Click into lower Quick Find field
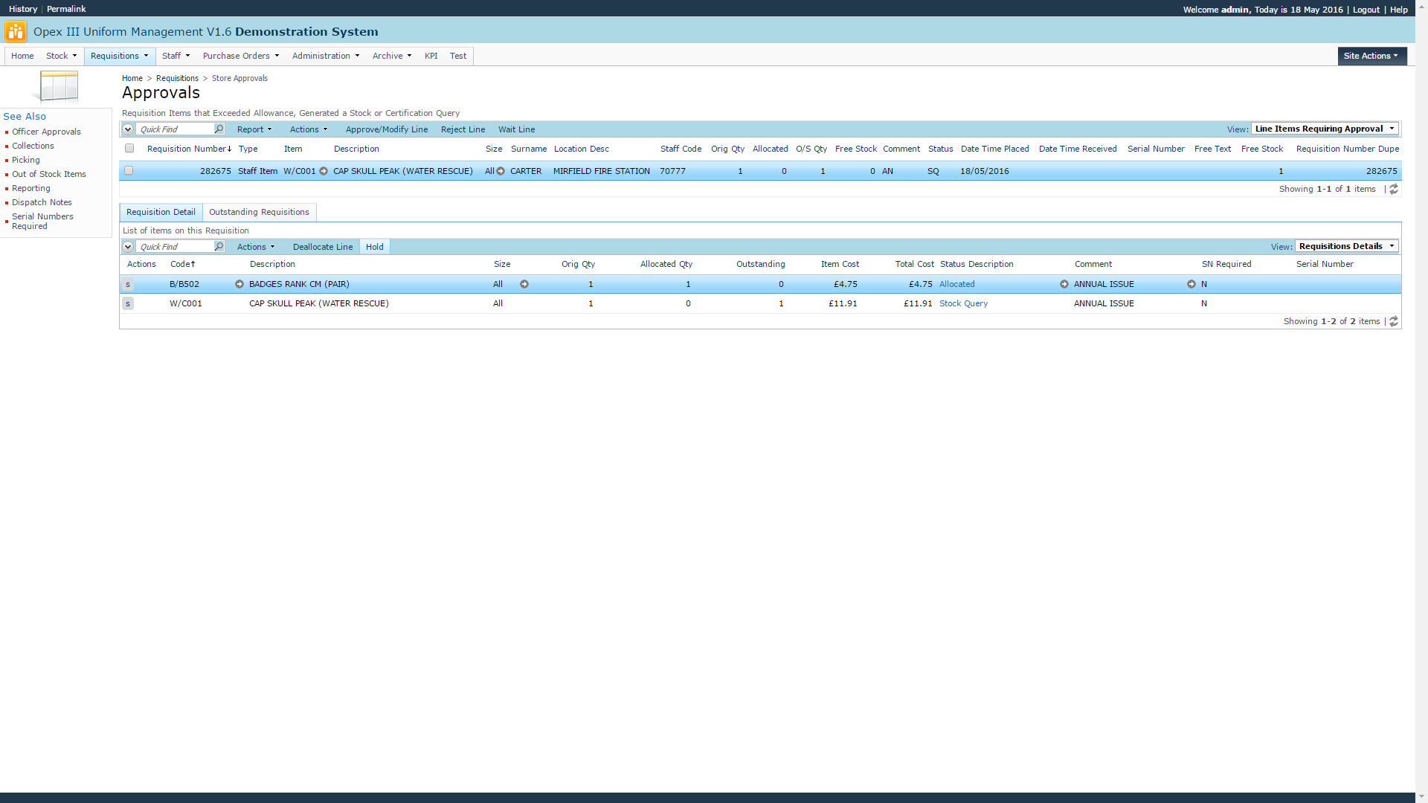 [x=175, y=247]
